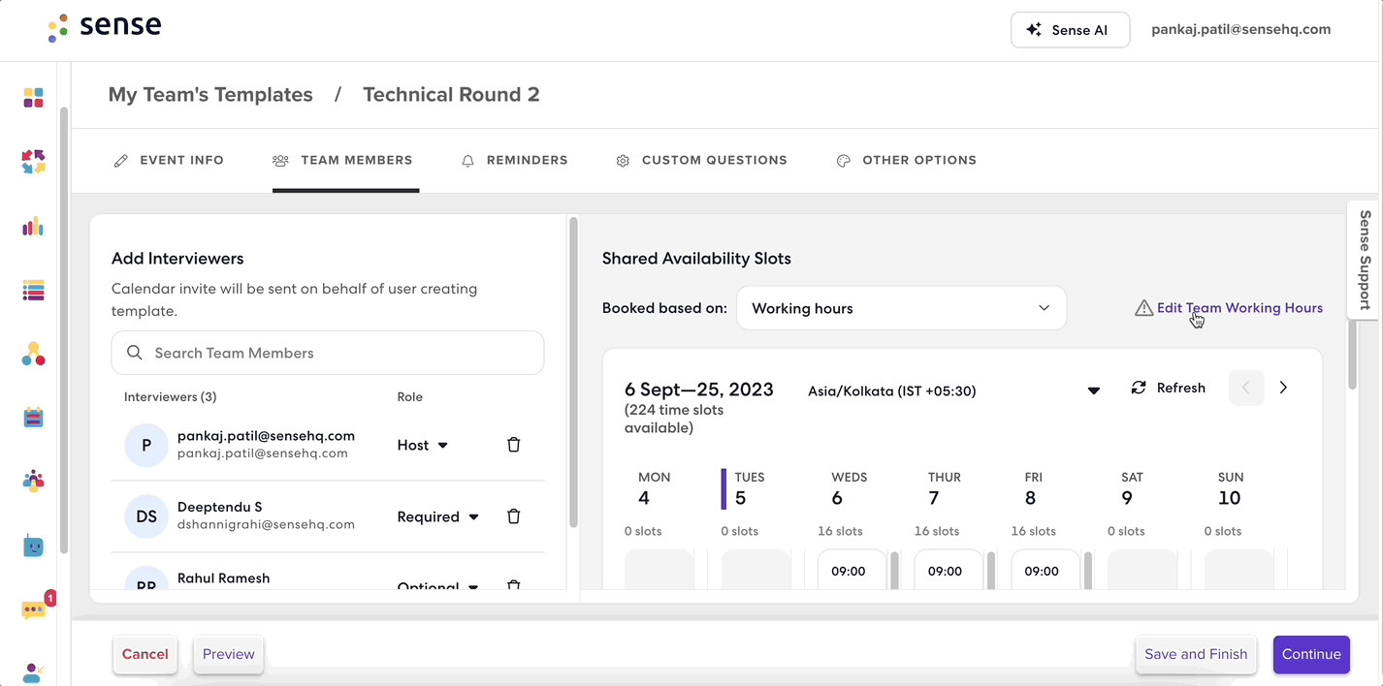Click the four-arrows icon in sidebar
This screenshot has height=686, width=1383.
click(33, 162)
